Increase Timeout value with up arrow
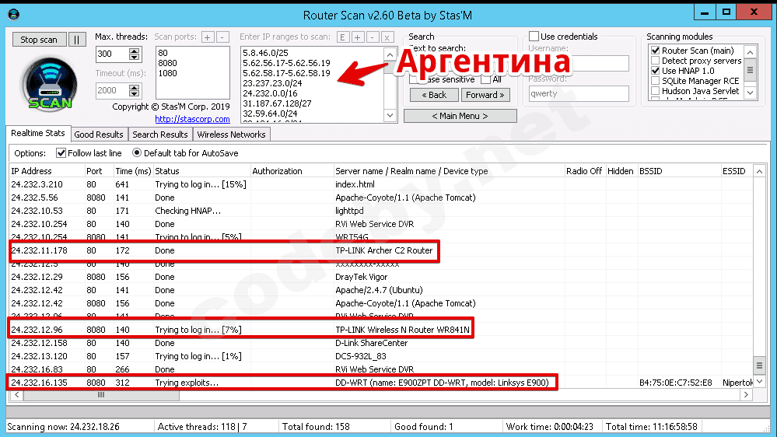The height and width of the screenshot is (437, 777). pos(134,87)
